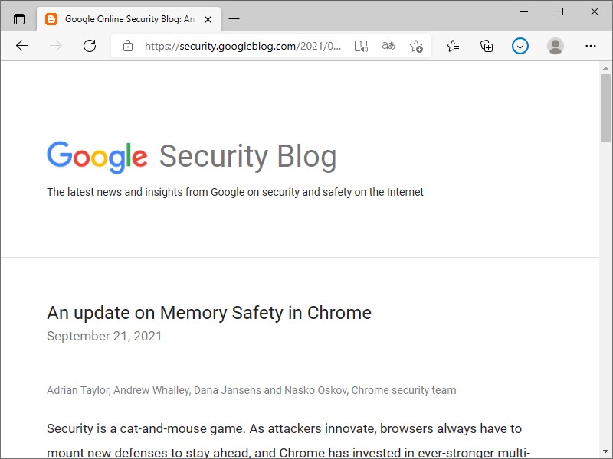Refresh the current page
613x459 pixels.
pyautogui.click(x=90, y=46)
